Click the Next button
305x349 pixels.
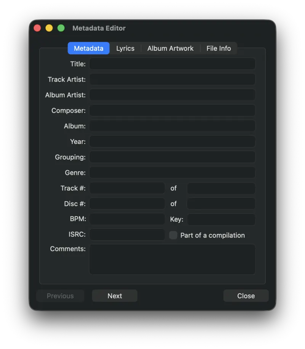pos(115,296)
